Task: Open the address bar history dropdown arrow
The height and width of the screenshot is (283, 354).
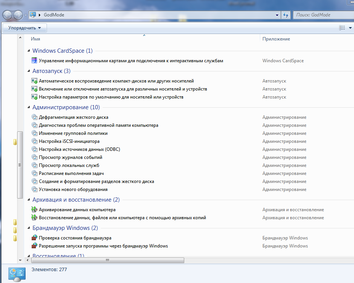Action: click(x=277, y=15)
